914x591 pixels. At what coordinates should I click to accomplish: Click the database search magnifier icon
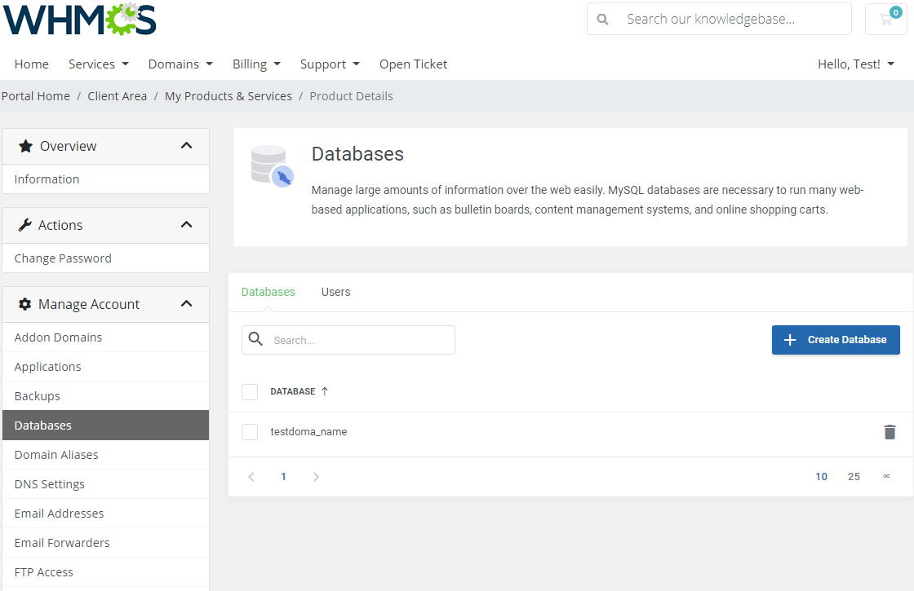click(x=255, y=339)
